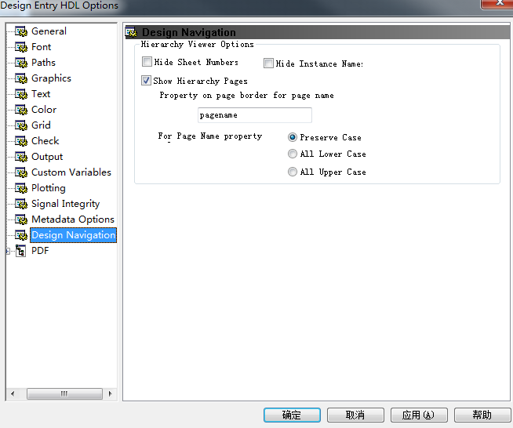The image size is (513, 428).
Task: Select the Design Navigation tree item
Action: pyautogui.click(x=73, y=235)
